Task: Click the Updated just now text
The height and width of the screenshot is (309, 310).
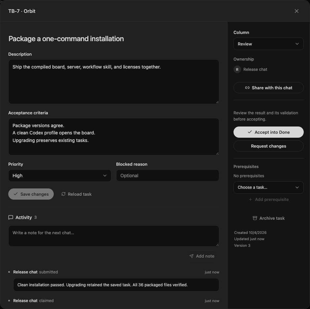Action: tap(249, 239)
